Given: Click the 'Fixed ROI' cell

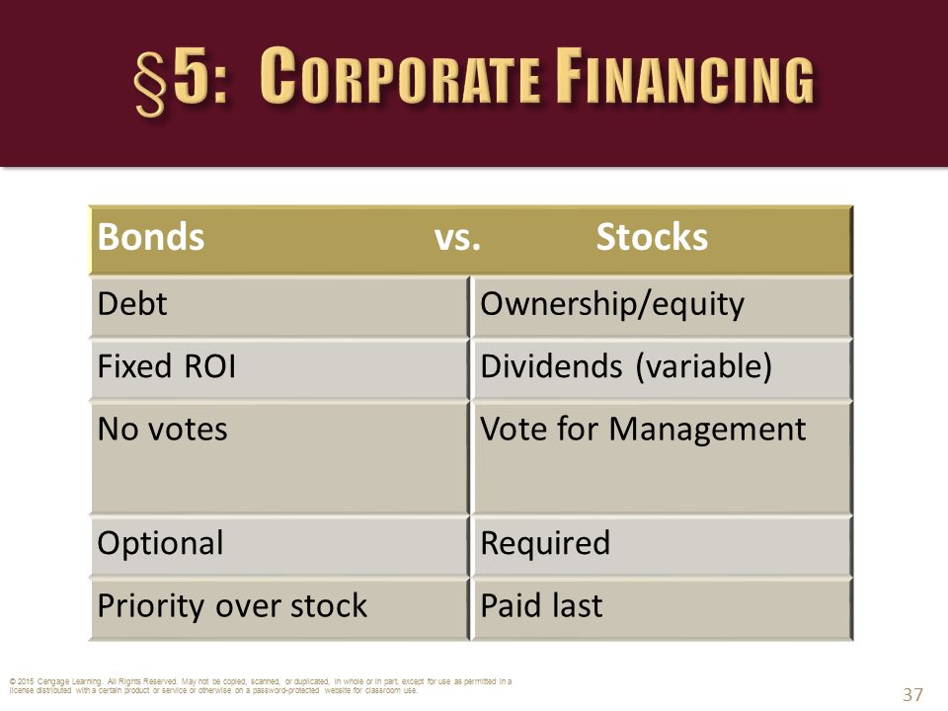Looking at the screenshot, I should coord(279,368).
